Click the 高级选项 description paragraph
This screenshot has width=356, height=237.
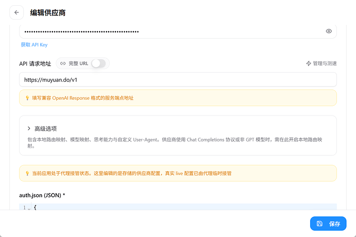pyautogui.click(x=175, y=143)
